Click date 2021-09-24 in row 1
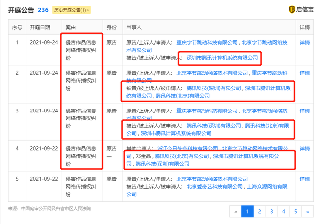This screenshot has width=319, height=224. tap(44, 42)
